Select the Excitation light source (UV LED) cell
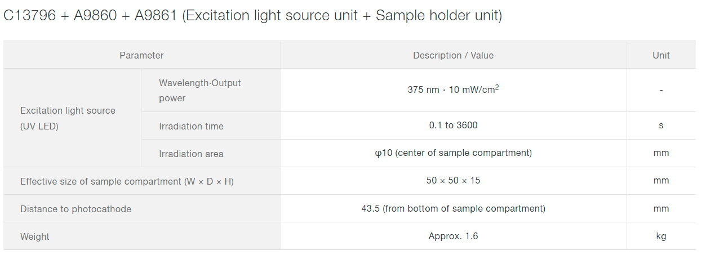Image resolution: width=702 pixels, height=255 pixels. 68,118
